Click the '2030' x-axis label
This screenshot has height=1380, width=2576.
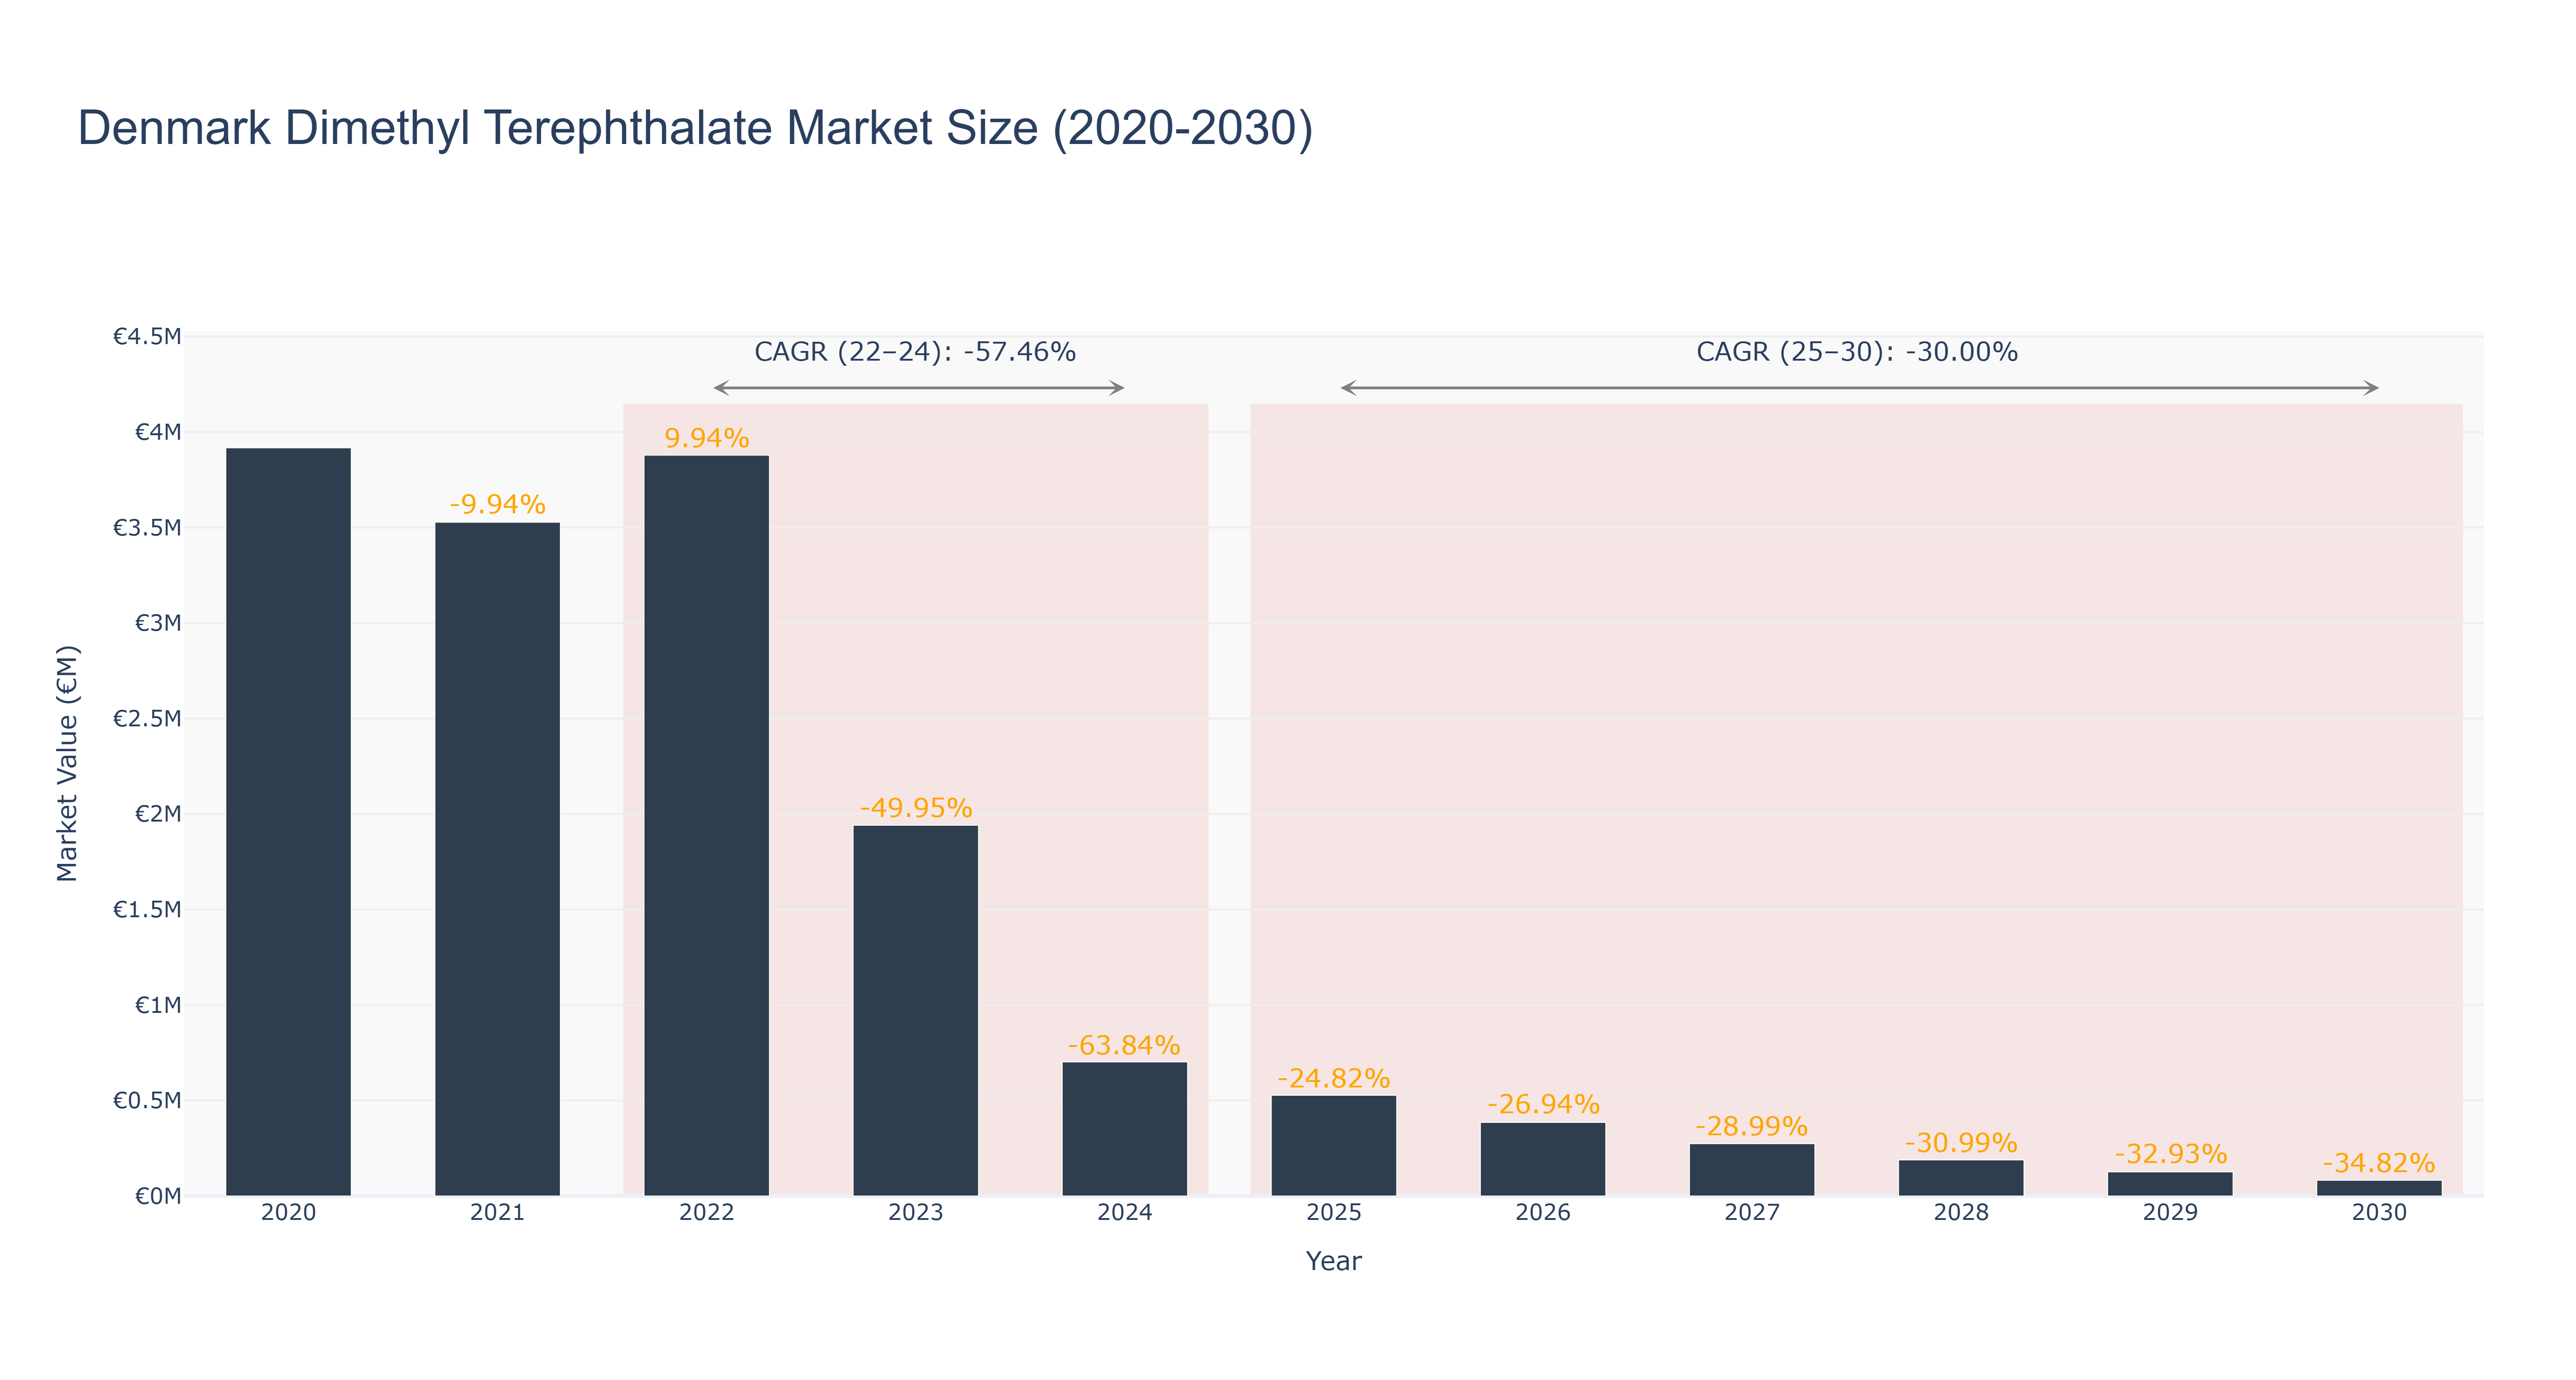[x=2379, y=1213]
